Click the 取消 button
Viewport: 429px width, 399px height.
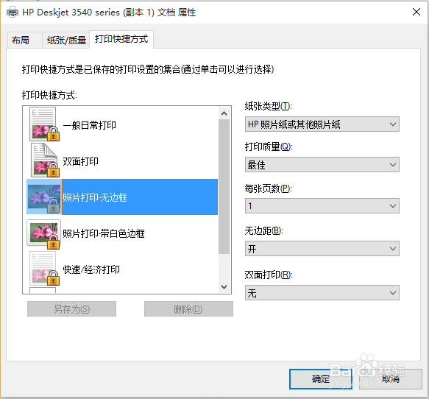(391, 379)
